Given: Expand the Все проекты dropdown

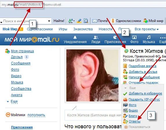Looking at the screenshot, I should (x=147, y=29).
